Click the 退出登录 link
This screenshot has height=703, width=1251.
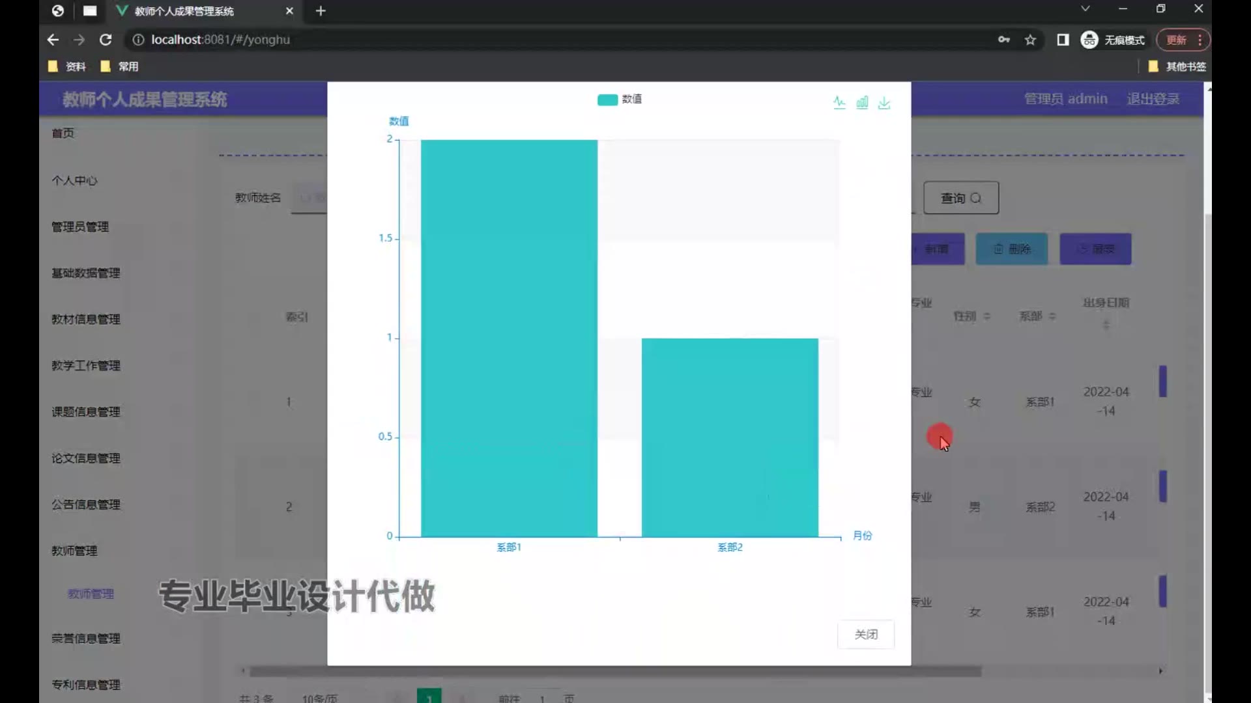point(1153,99)
